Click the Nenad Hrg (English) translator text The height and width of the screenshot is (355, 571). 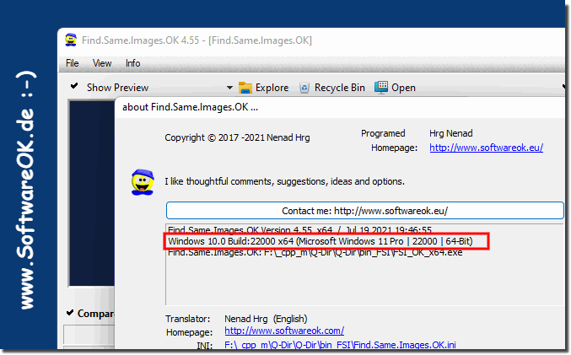pyautogui.click(x=266, y=319)
